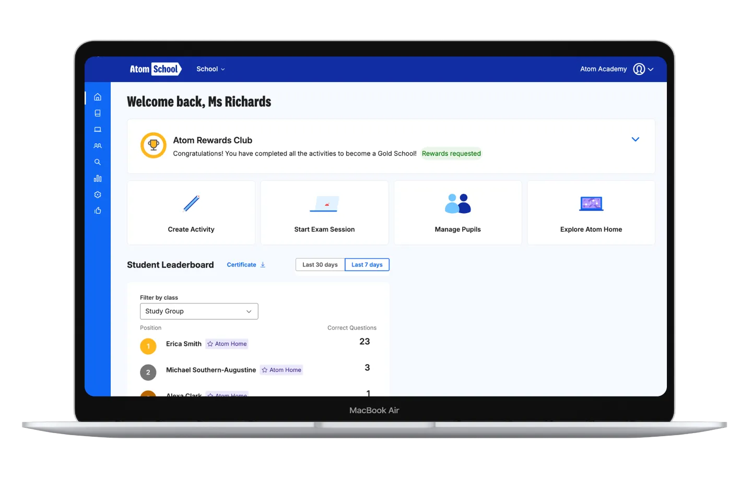This screenshot has width=752, height=491.
Task: Select the name Erica Smith
Action: click(x=184, y=344)
